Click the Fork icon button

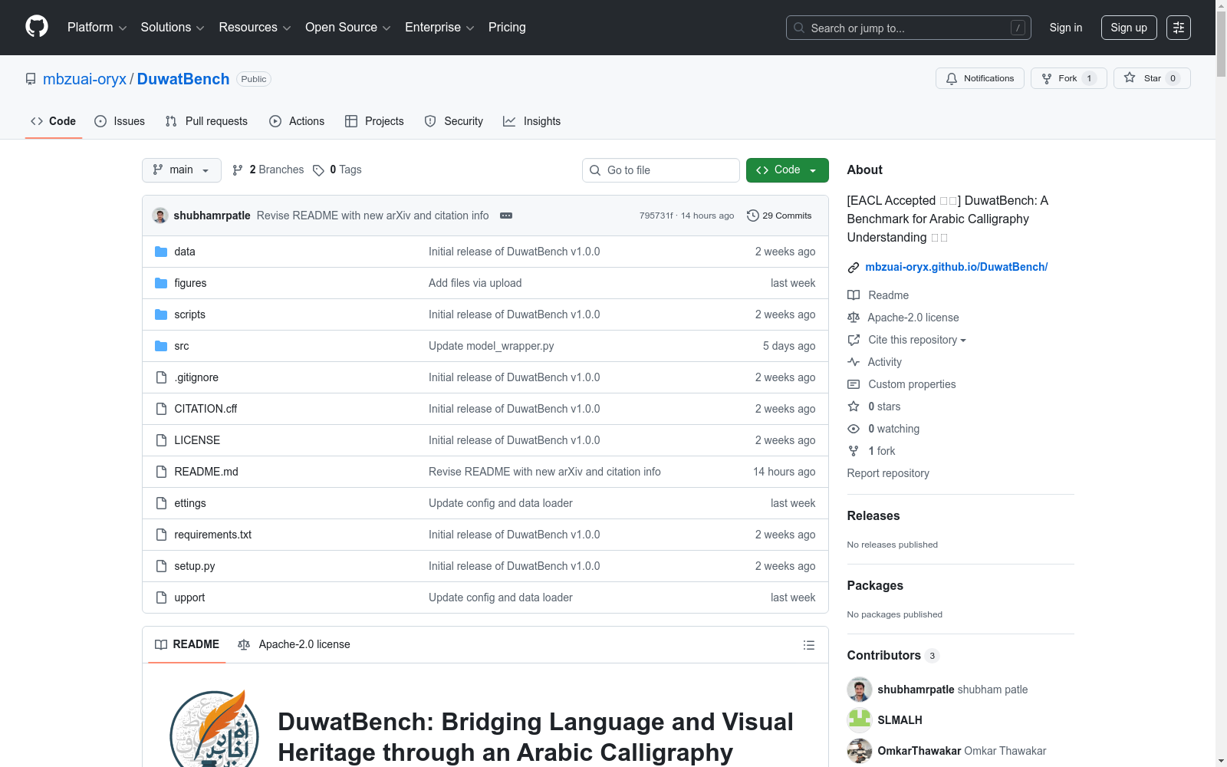(1068, 78)
